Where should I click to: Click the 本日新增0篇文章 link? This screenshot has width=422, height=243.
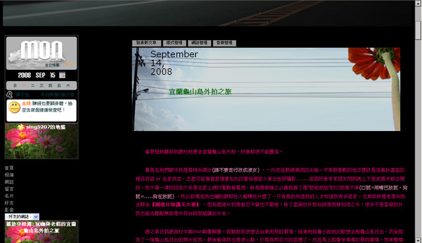(57, 95)
